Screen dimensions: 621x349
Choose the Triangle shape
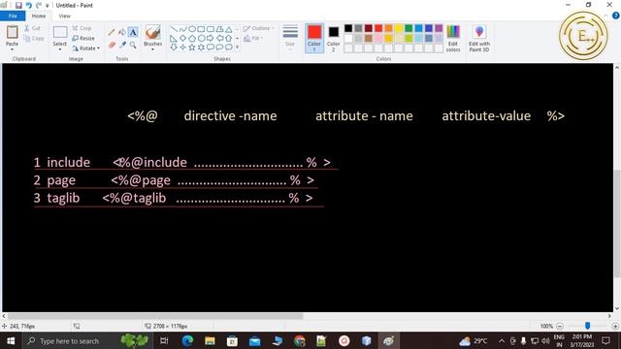tap(229, 29)
